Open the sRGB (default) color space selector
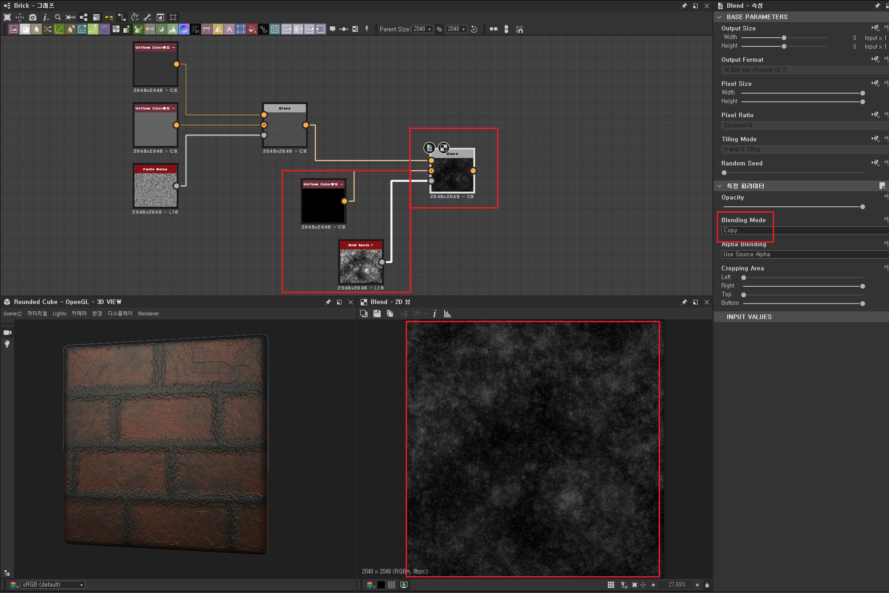The image size is (889, 593). pyautogui.click(x=53, y=585)
